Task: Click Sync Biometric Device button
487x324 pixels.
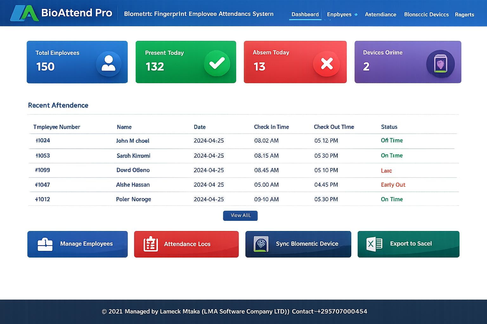Action: point(298,244)
